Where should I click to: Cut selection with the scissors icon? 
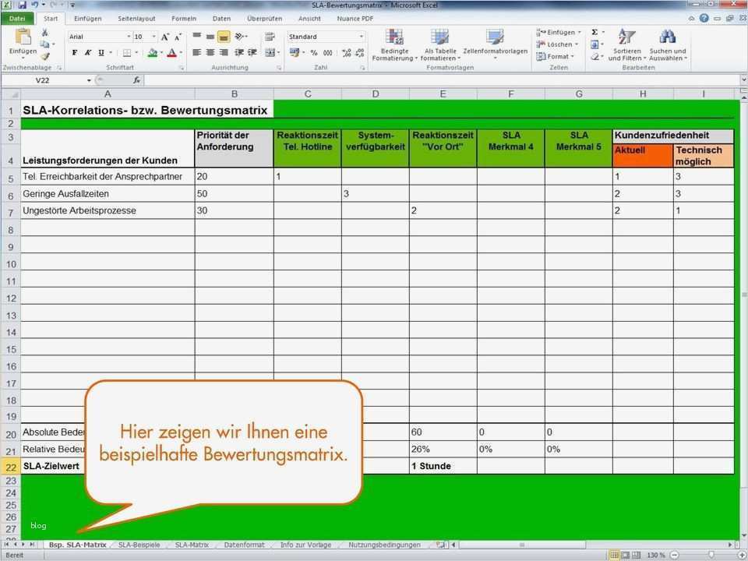click(x=45, y=33)
